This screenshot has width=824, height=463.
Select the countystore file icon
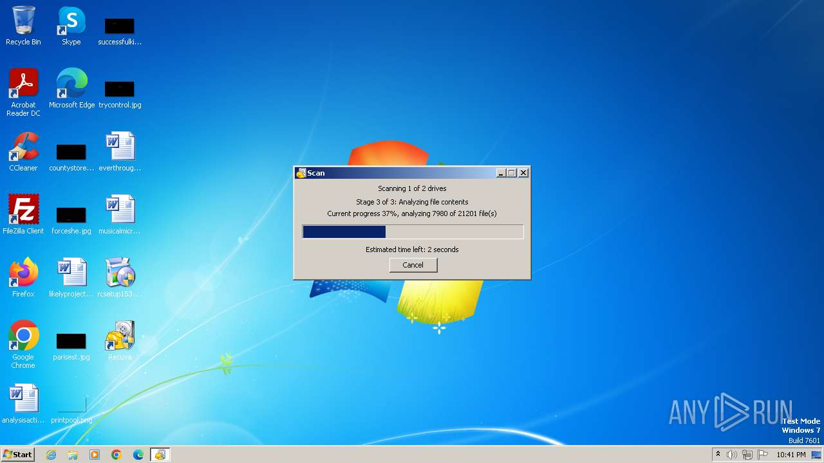[x=71, y=158]
